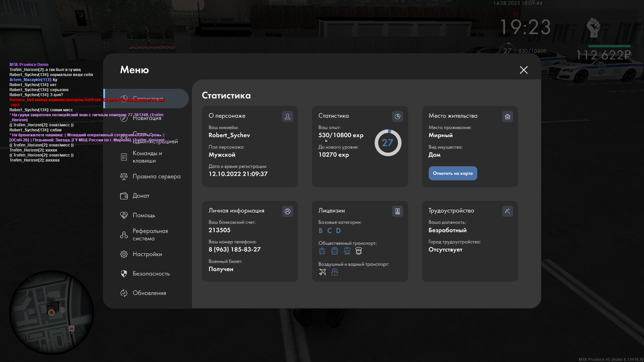
Task: Click the chat line 'MTA: Province Demo'
Action: (29, 65)
